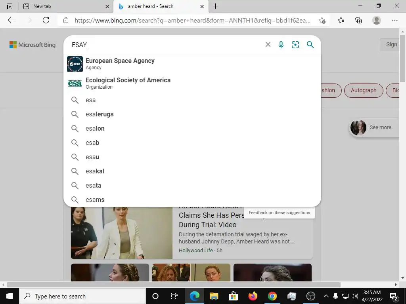Open dark close-up portrait thumbnail
Image resolution: width=406 pixels, height=304 pixels.
tap(273, 272)
